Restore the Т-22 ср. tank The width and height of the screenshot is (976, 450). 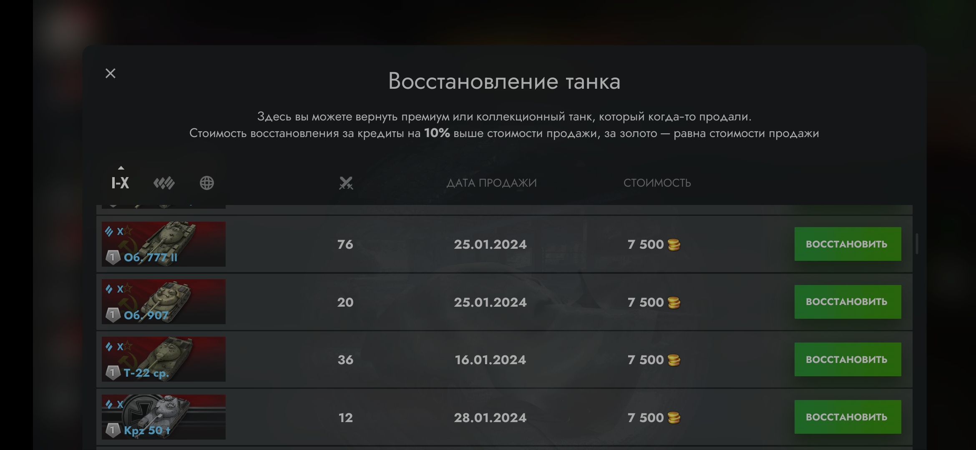(x=847, y=360)
